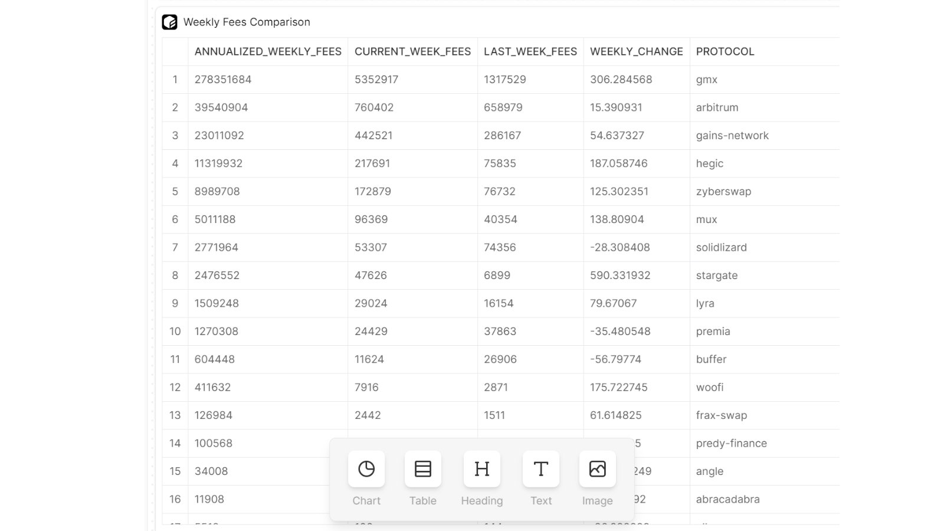
Task: Select the abracadabra protocol cell
Action: 727,499
